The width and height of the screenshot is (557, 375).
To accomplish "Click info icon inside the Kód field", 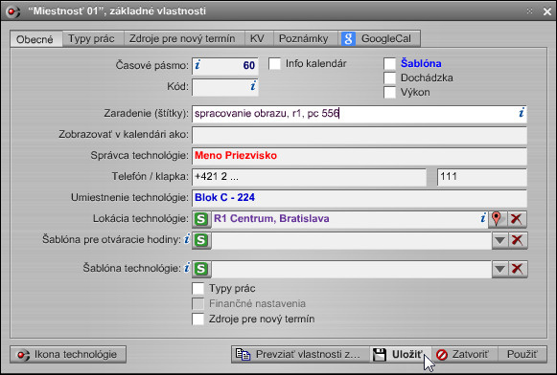I will pos(253,85).
